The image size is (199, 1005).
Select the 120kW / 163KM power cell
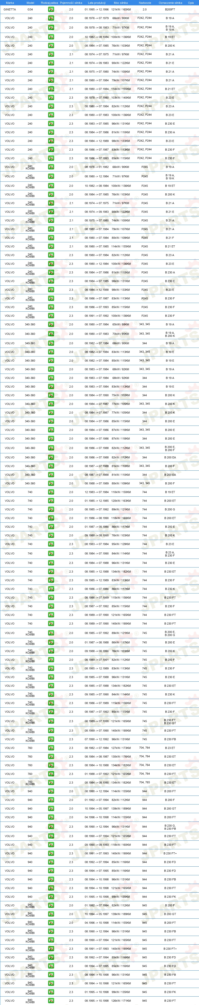click(121, 501)
